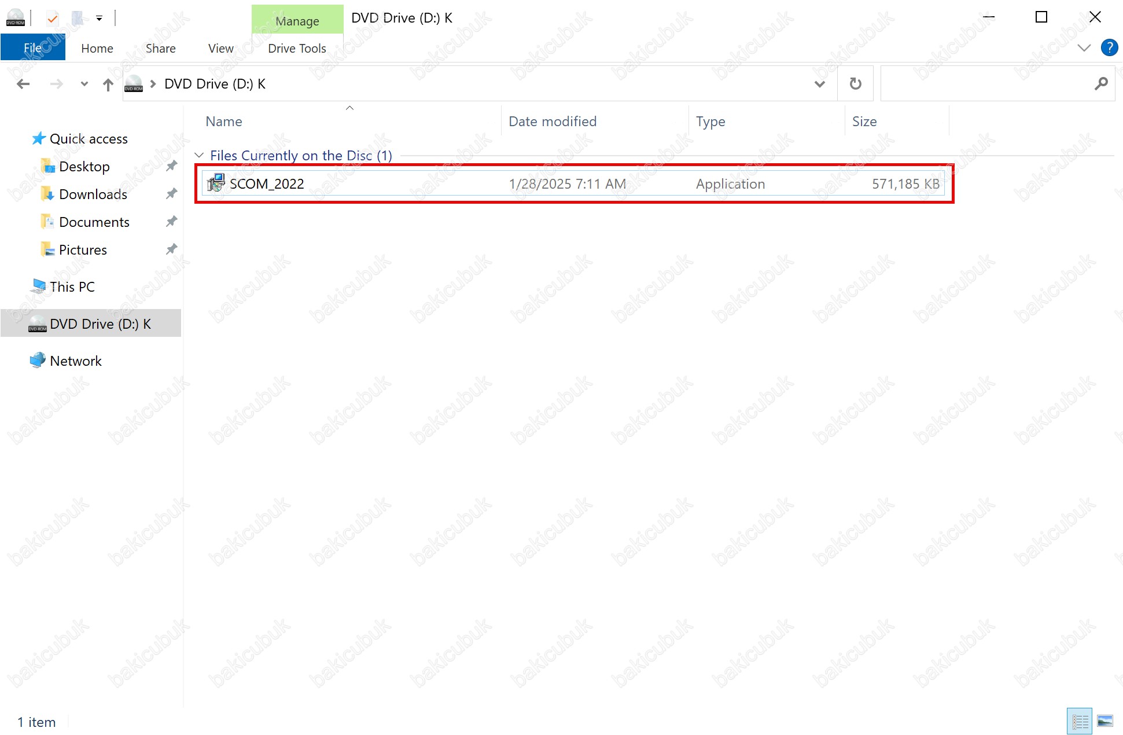Screen dimensions: 1123x735
Task: Click the search magnifier icon
Action: pos(1101,84)
